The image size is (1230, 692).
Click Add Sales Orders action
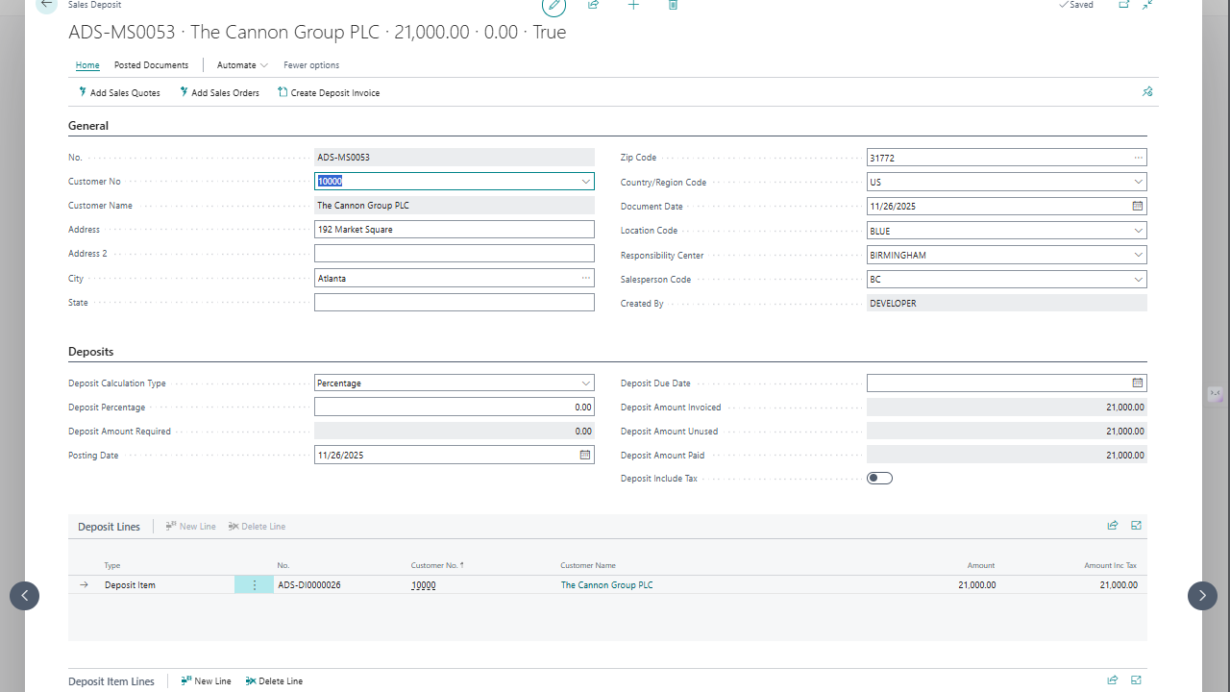click(x=219, y=93)
